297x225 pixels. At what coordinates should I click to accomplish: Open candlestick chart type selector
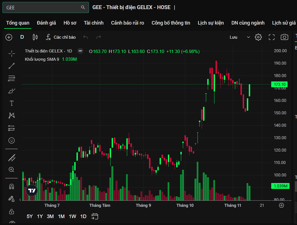click(x=35, y=37)
